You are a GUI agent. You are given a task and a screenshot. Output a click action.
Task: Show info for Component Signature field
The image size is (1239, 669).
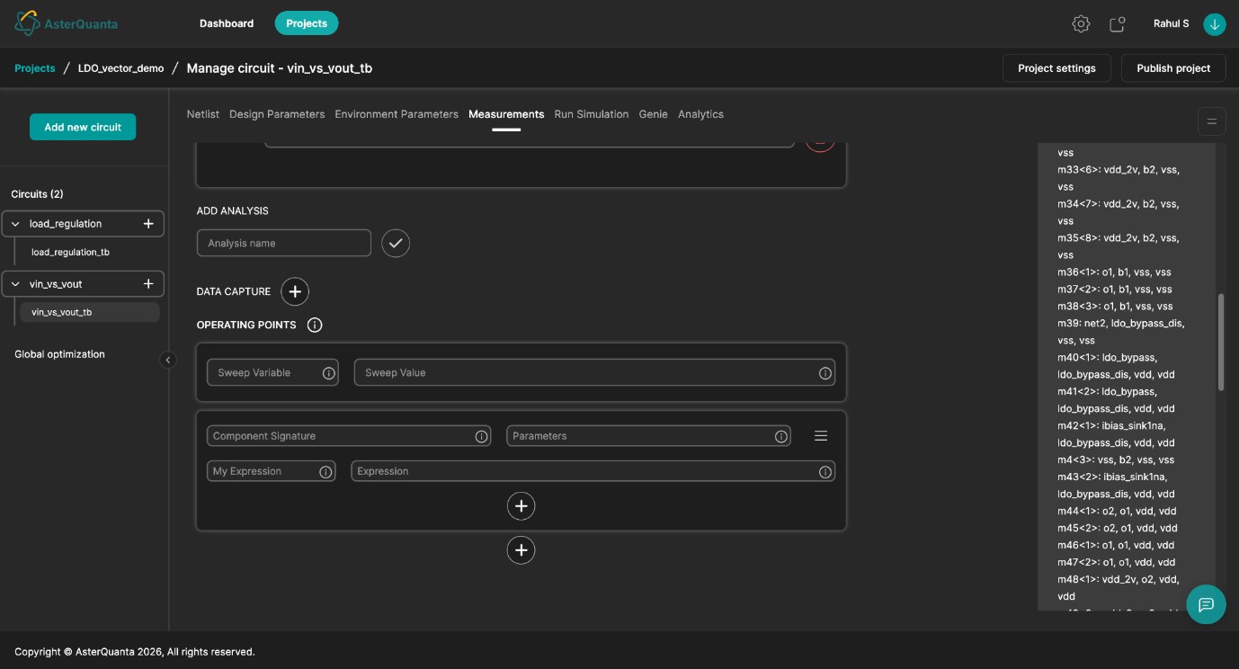tap(482, 436)
